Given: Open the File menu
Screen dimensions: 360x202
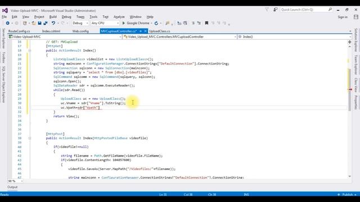Looking at the screenshot, I should 4,17.
